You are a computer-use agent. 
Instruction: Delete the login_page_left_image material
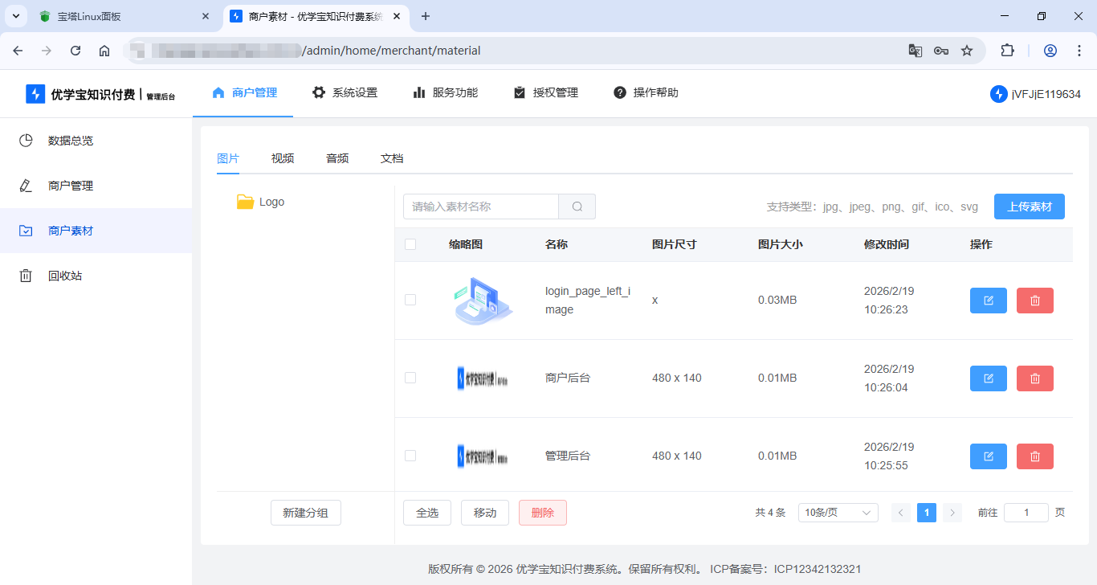point(1034,300)
